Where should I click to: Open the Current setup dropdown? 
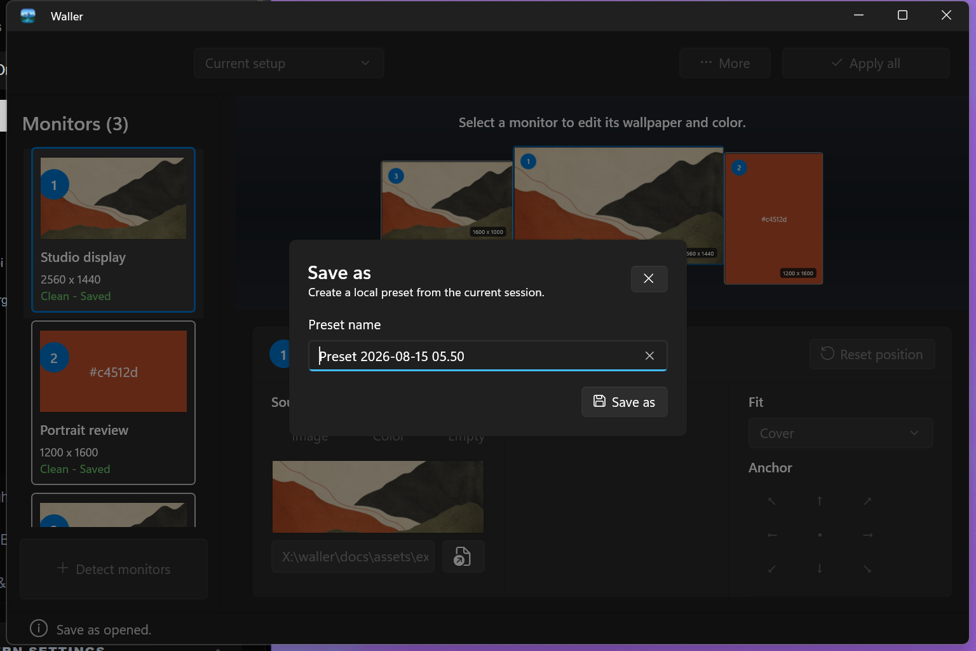[x=289, y=63]
